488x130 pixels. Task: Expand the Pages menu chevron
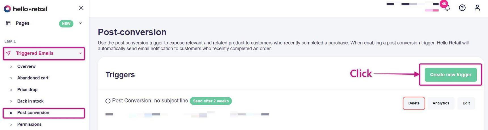click(x=80, y=23)
